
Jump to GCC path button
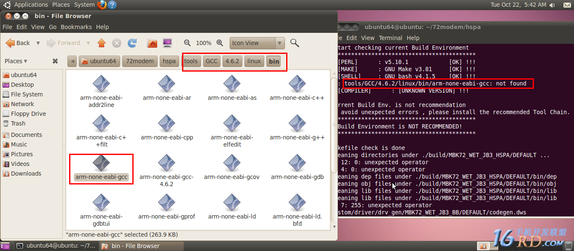tap(212, 61)
